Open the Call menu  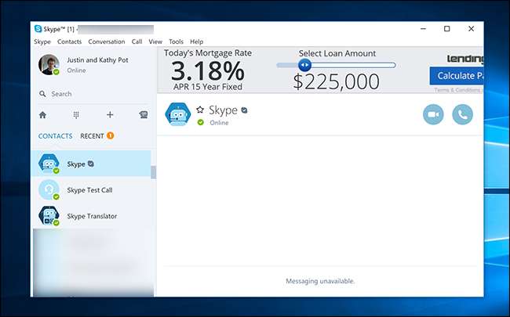(137, 41)
